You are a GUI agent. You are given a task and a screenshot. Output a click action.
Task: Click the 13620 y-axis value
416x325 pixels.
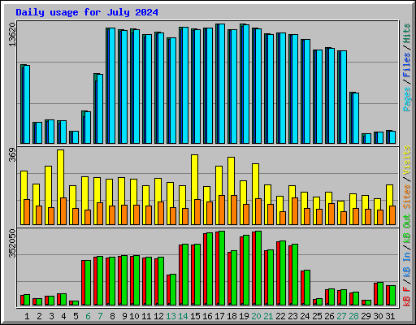(x=12, y=34)
